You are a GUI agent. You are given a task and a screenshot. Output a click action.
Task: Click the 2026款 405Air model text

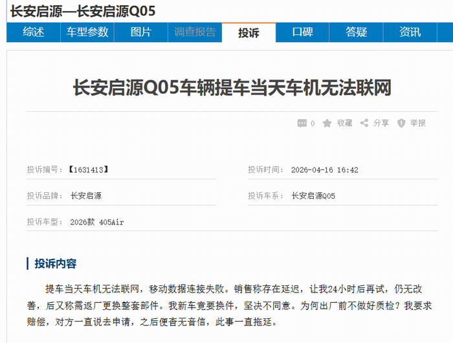[97, 222]
